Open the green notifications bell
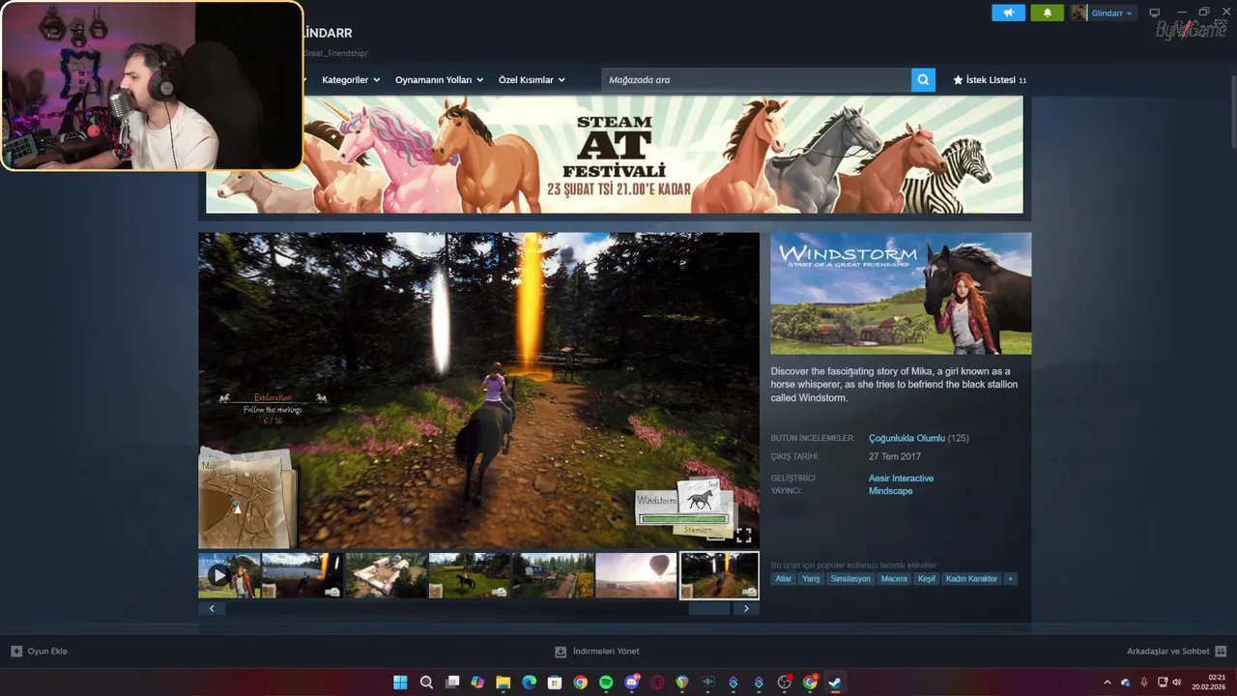Viewport: 1237px width, 696px height. coord(1047,13)
